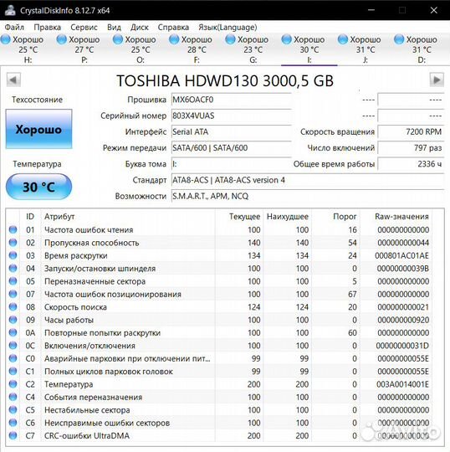Select disk O: status tab
450x452 pixels.
pyautogui.click(x=141, y=49)
